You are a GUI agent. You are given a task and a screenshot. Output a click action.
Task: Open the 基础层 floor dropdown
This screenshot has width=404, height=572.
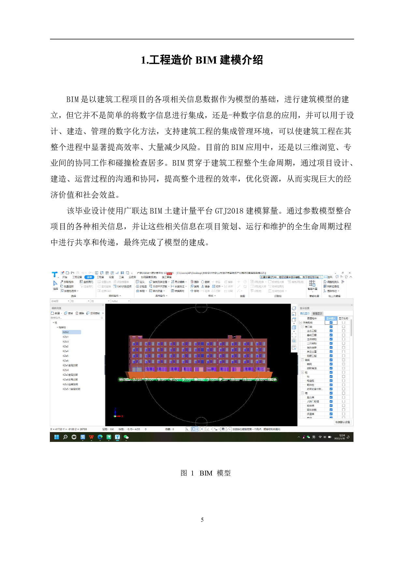click(60, 301)
